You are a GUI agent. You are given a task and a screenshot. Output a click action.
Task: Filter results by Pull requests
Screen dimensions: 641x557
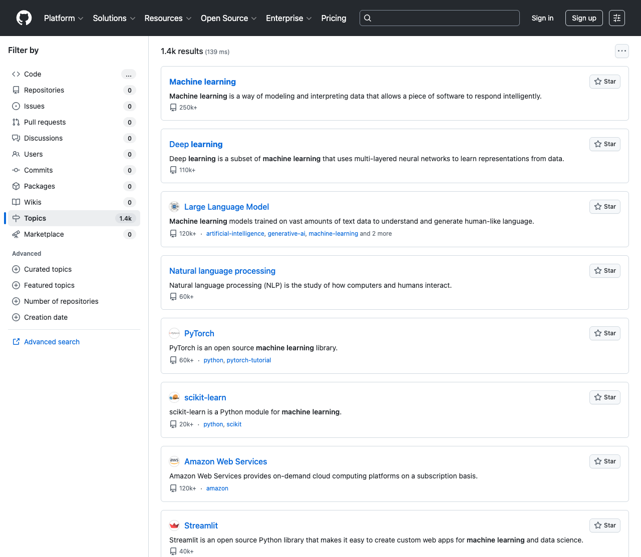coord(74,122)
